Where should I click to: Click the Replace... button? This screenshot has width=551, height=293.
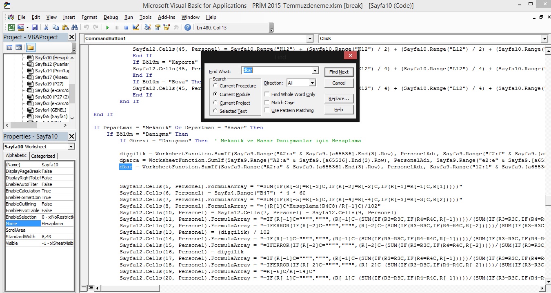point(339,98)
